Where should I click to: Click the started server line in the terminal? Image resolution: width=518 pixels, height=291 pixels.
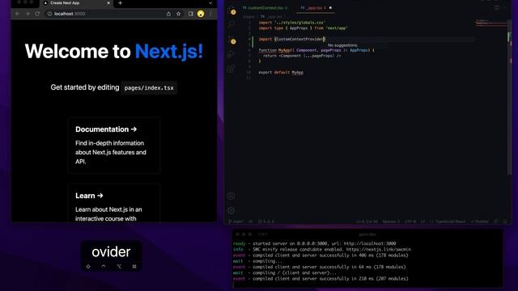coord(315,243)
